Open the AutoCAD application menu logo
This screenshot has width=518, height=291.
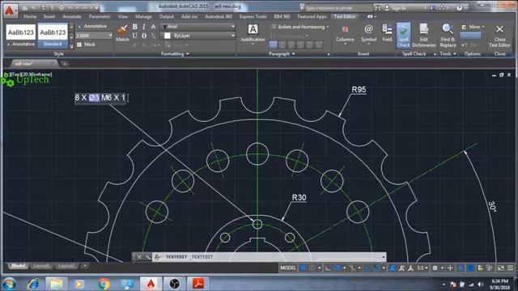point(10,10)
